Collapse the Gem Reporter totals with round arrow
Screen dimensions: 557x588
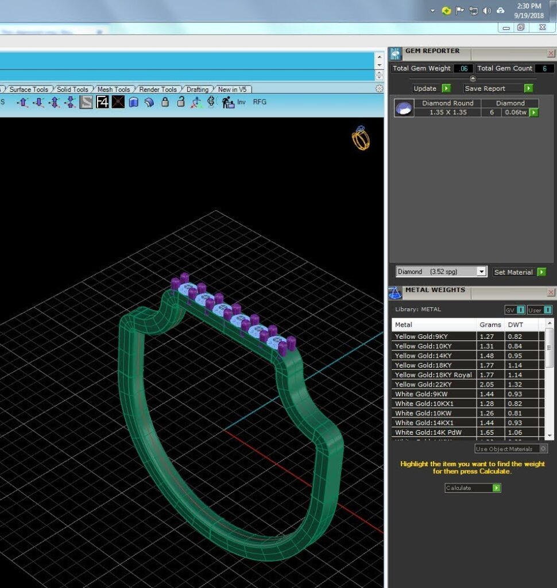473,78
